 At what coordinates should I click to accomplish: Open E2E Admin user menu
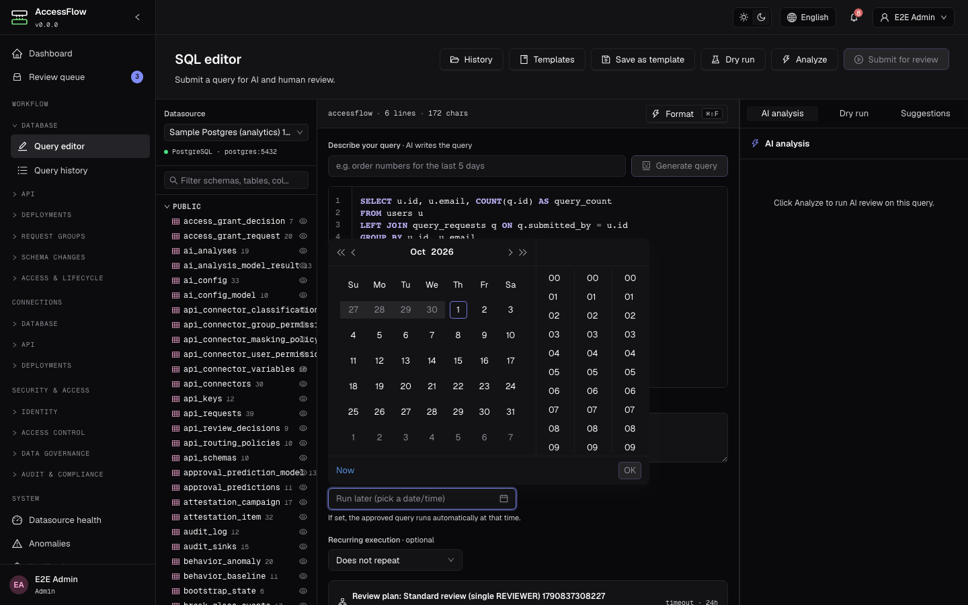point(914,17)
